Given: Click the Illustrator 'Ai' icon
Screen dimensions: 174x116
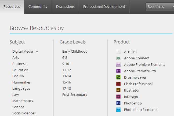Looking at the screenshot, I should click(x=118, y=90).
